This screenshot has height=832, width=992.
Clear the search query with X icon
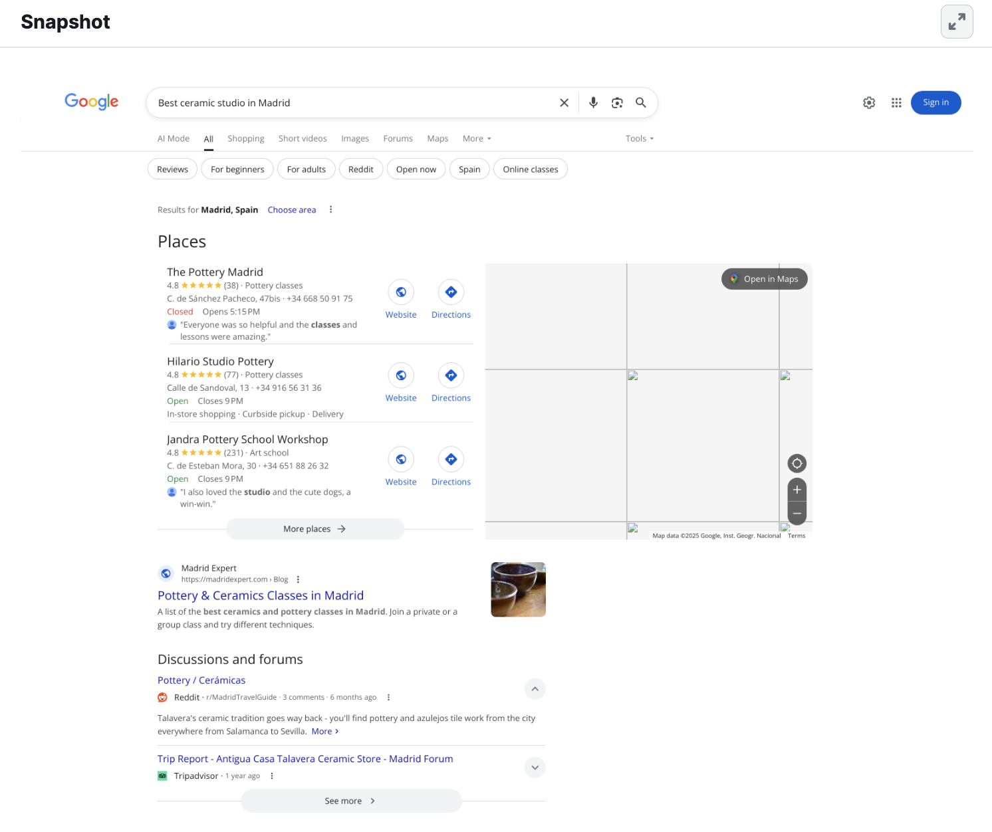pyautogui.click(x=564, y=103)
